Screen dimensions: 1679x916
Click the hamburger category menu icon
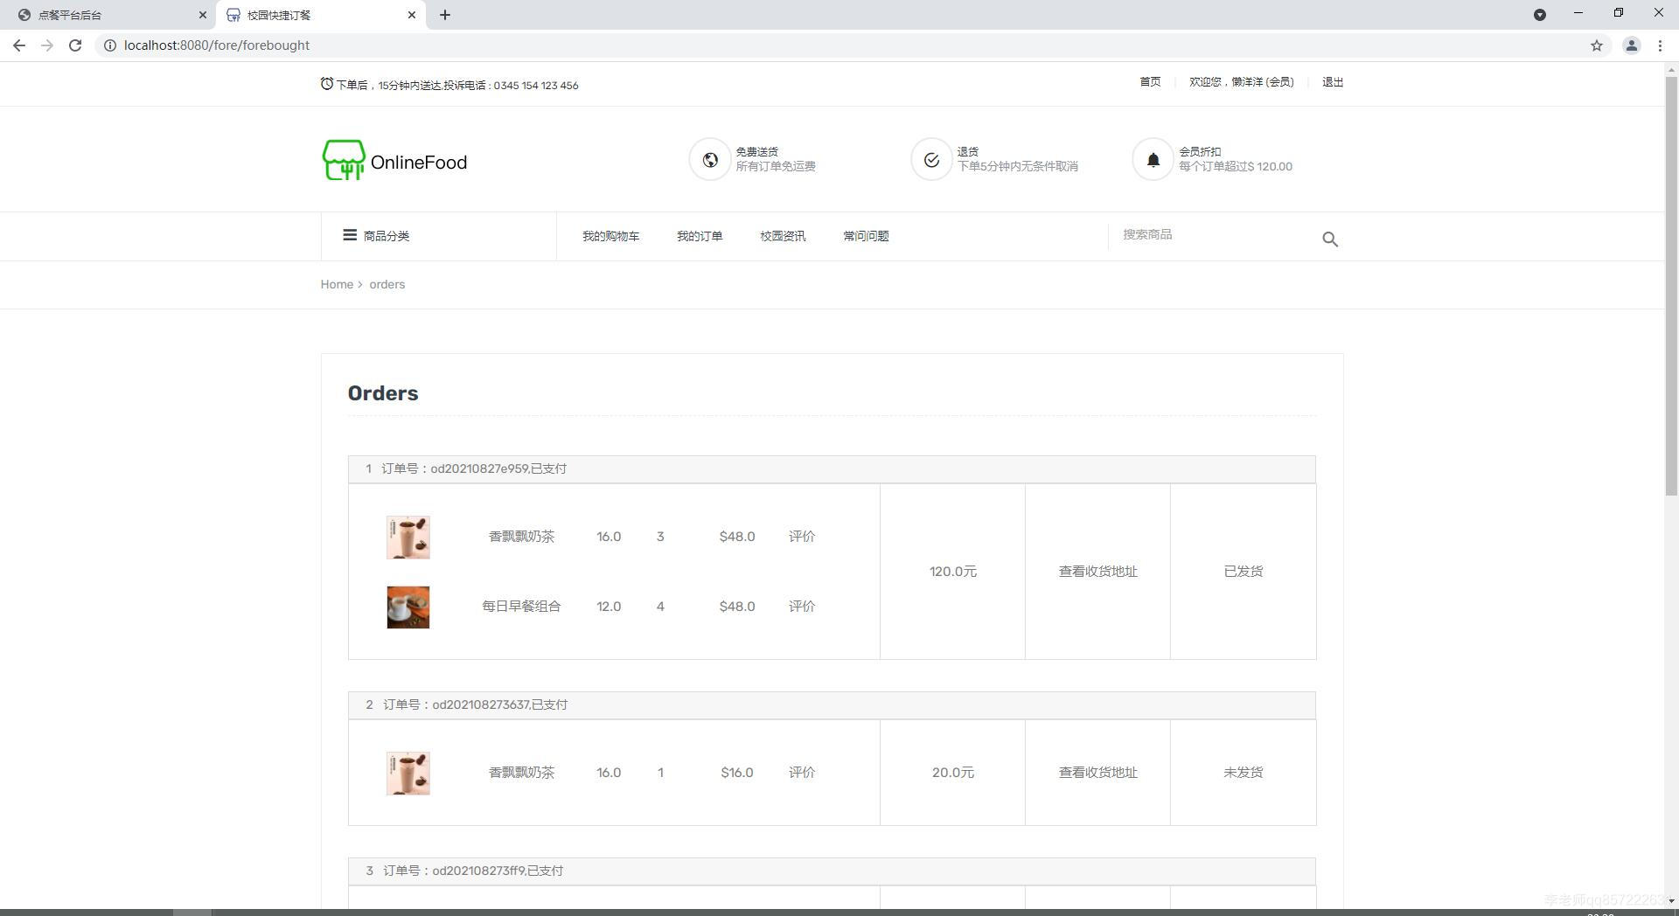pyautogui.click(x=350, y=235)
